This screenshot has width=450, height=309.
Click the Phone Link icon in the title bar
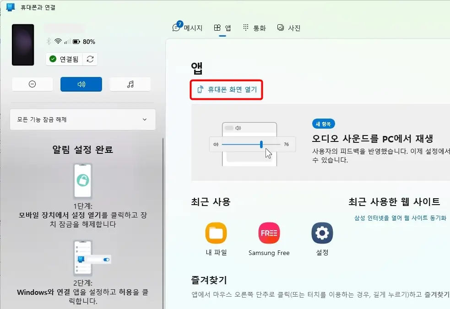(10, 7)
